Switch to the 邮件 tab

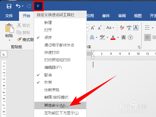pos(106,16)
